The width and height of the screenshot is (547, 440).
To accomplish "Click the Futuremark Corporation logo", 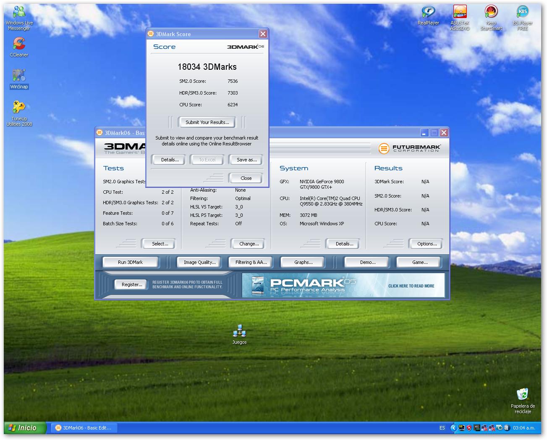I will [x=410, y=148].
